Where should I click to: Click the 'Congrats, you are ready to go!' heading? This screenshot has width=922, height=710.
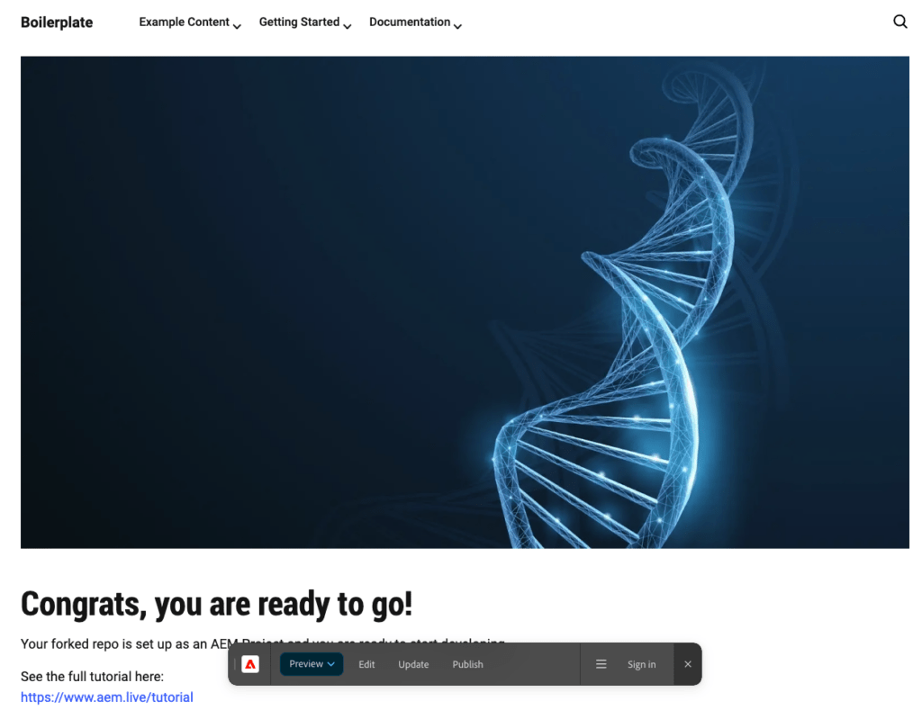216,604
